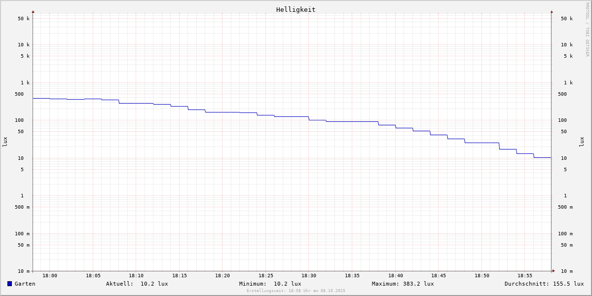
Task: Click the Helligkeit chart title
Action: [296, 9]
